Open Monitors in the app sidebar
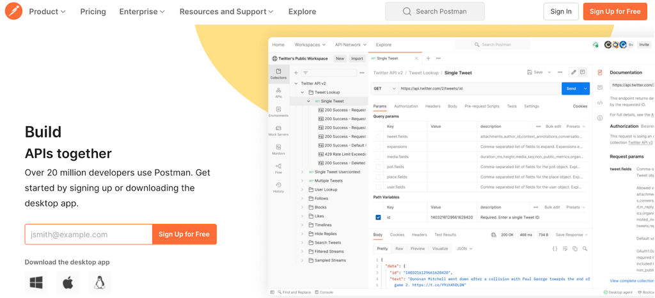The width and height of the screenshot is (655, 298). [x=278, y=150]
